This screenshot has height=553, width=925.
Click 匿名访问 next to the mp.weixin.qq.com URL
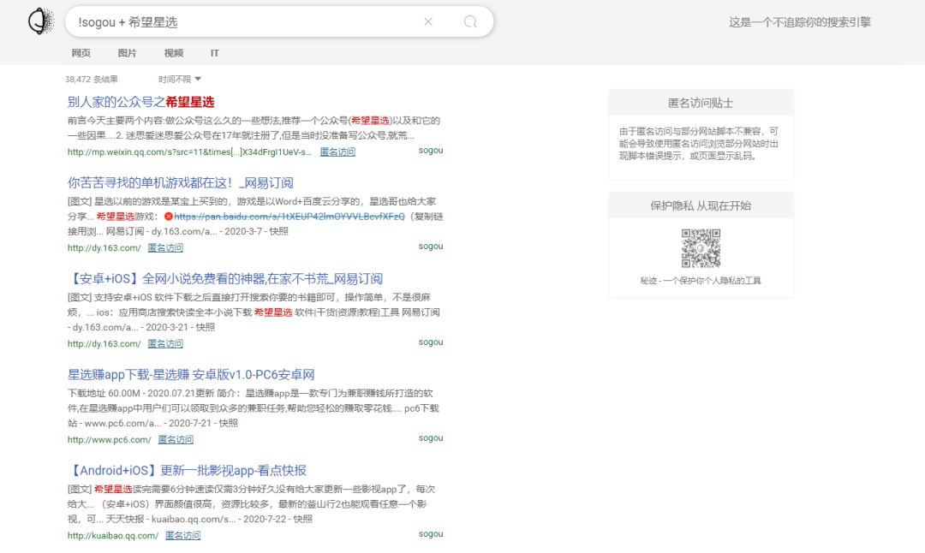pyautogui.click(x=337, y=152)
